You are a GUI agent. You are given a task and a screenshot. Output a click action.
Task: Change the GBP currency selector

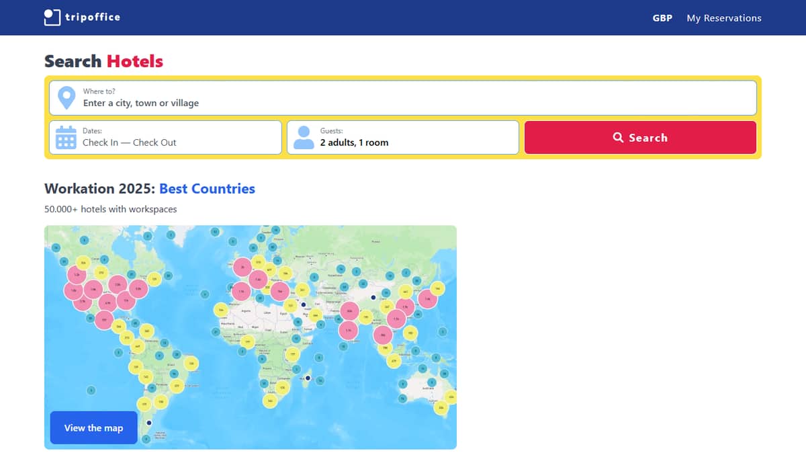pos(662,18)
